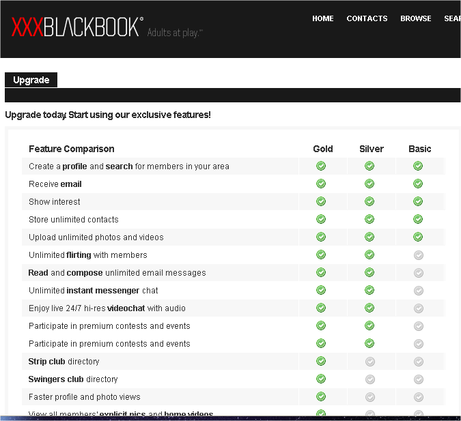Click Silver checkmark for Upload unlimited photos
The height and width of the screenshot is (421, 461).
369,237
